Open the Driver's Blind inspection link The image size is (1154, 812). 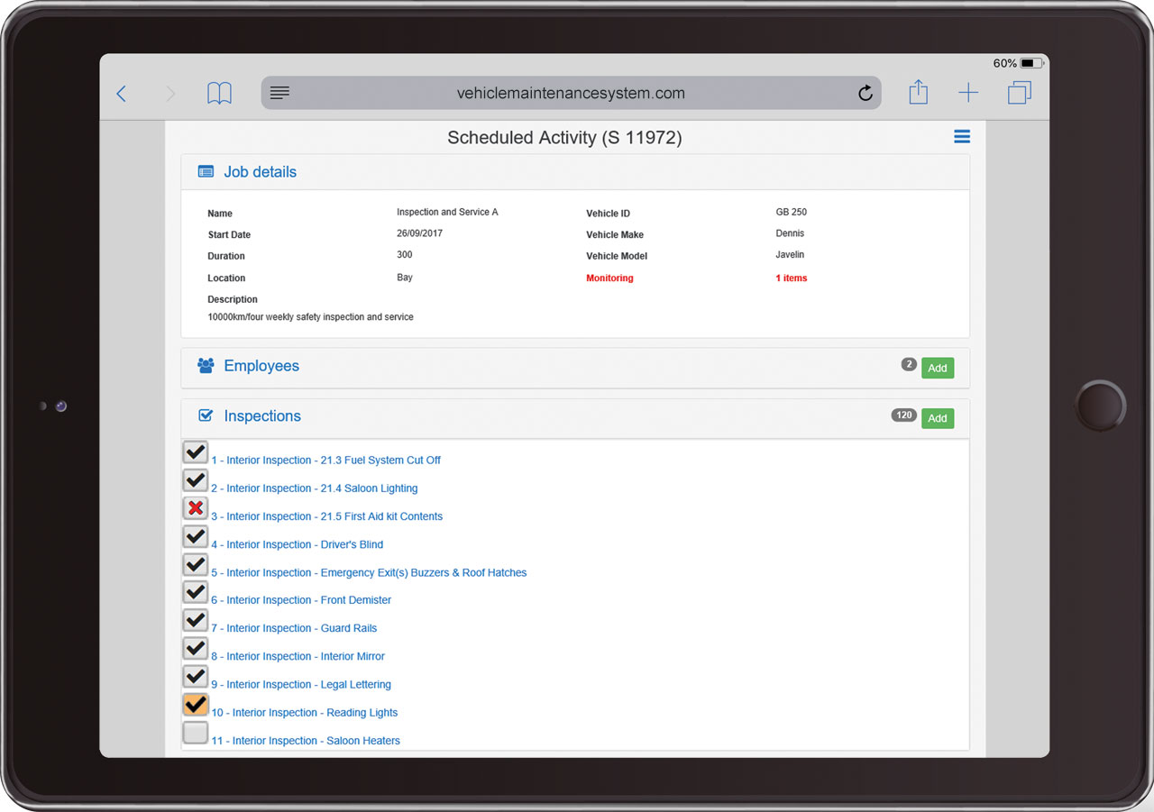297,544
